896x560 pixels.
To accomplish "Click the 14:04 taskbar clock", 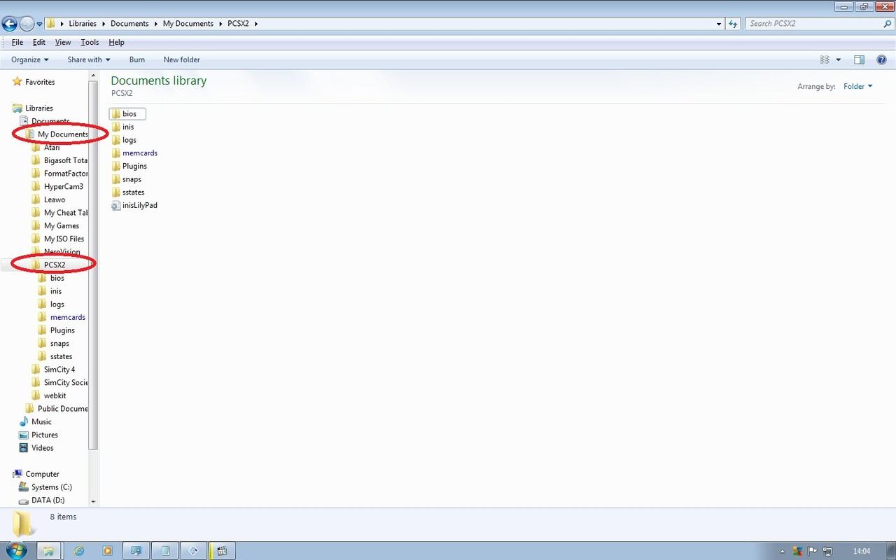I will 862,552.
